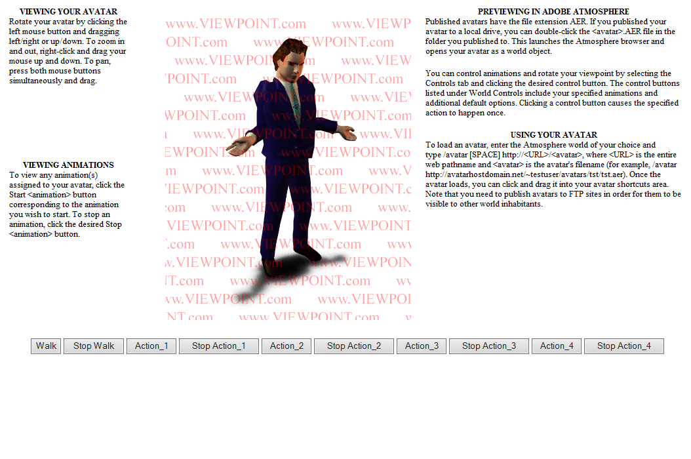
Task: Start the Action_1 animation
Action: (x=151, y=346)
